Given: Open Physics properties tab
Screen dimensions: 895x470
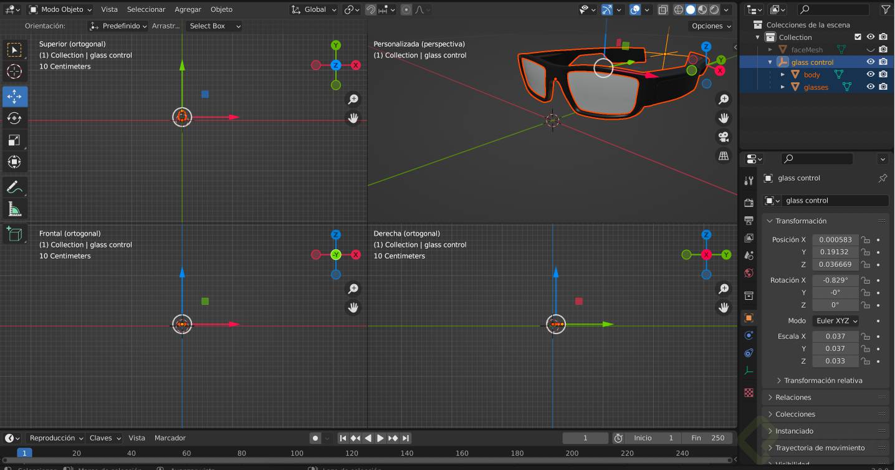Looking at the screenshot, I should (749, 335).
